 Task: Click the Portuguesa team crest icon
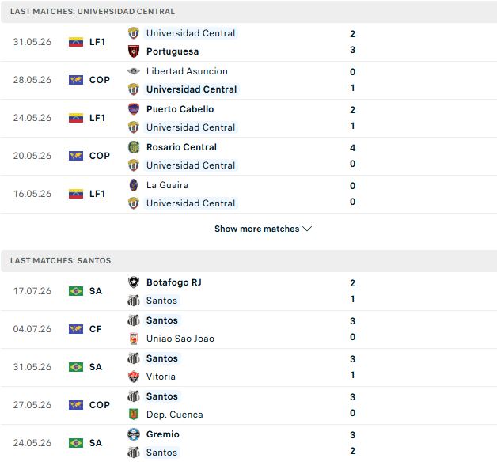134,51
